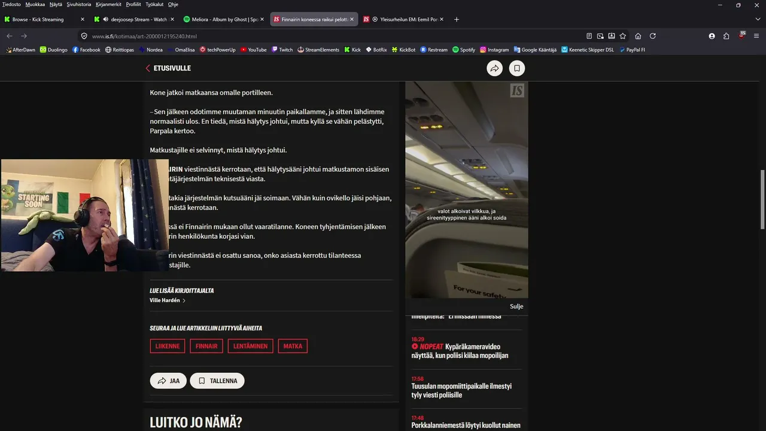The width and height of the screenshot is (766, 431).
Task: Open the Duolingo bookmark
Action: click(54, 50)
